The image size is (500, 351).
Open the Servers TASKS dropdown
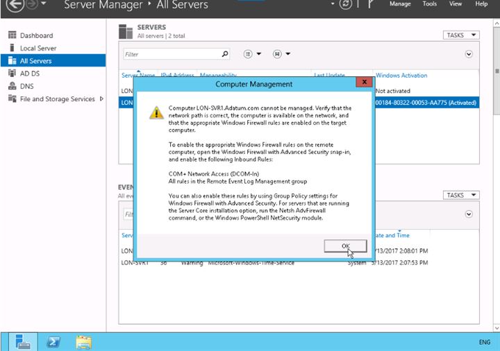click(461, 35)
